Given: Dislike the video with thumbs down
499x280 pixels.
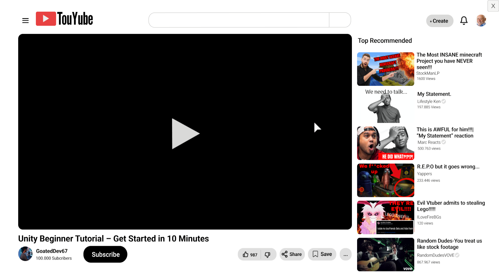Looking at the screenshot, I should (268, 254).
